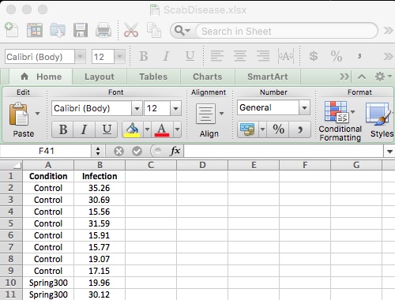This screenshot has width=395, height=300.
Task: Select cell containing 35.26
Action: [100, 188]
